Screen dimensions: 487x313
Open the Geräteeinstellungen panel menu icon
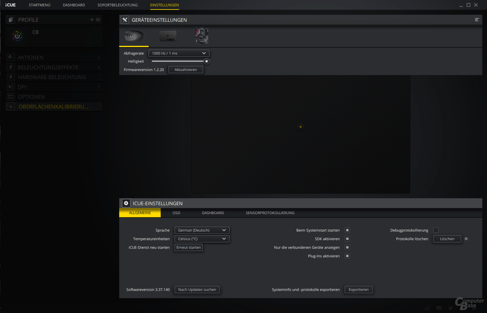(x=477, y=20)
